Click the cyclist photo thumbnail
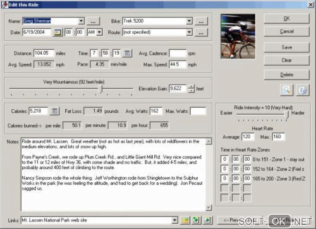 (x=238, y=36)
